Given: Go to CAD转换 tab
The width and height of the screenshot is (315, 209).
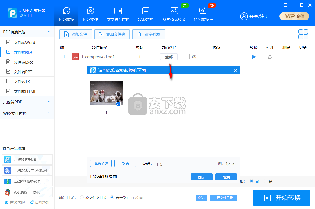Looking at the screenshot, I should pos(146,14).
